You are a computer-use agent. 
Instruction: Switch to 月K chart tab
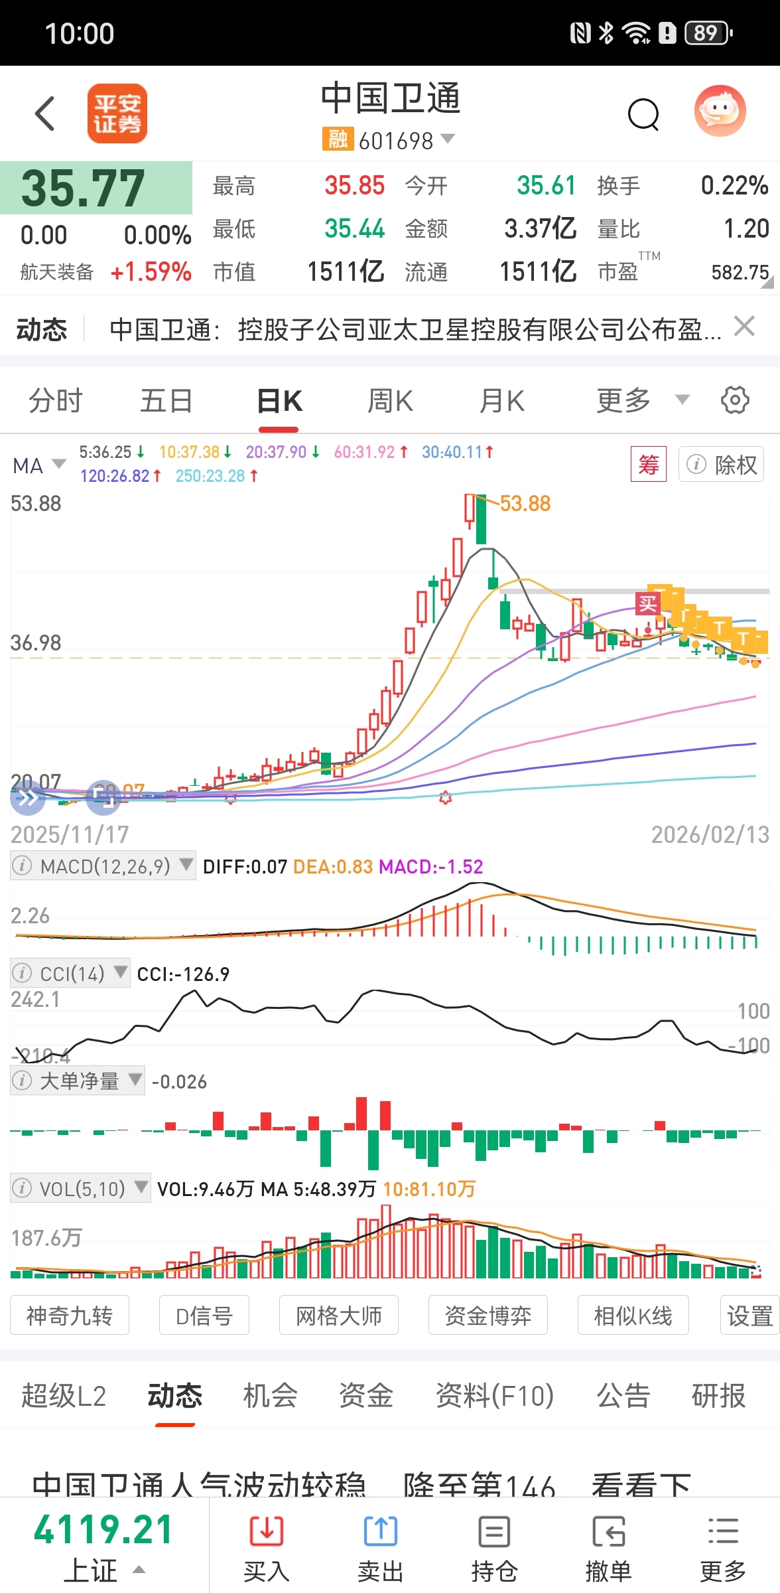[x=502, y=400]
